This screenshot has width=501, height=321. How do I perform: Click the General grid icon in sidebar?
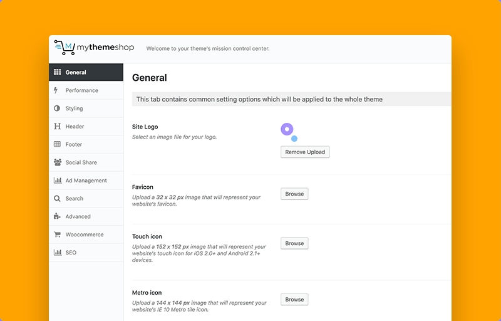tap(57, 72)
